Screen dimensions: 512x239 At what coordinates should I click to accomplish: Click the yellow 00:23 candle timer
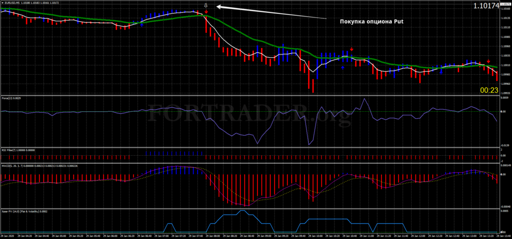click(x=489, y=90)
